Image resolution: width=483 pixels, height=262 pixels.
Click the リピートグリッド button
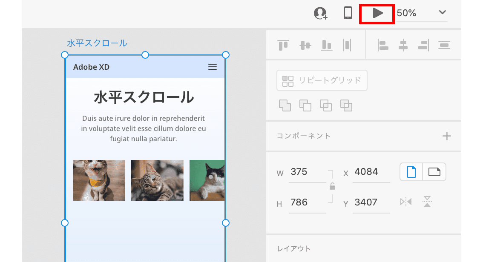point(322,80)
